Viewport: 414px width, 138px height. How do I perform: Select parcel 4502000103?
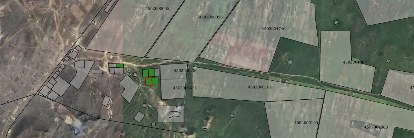point(293,118)
